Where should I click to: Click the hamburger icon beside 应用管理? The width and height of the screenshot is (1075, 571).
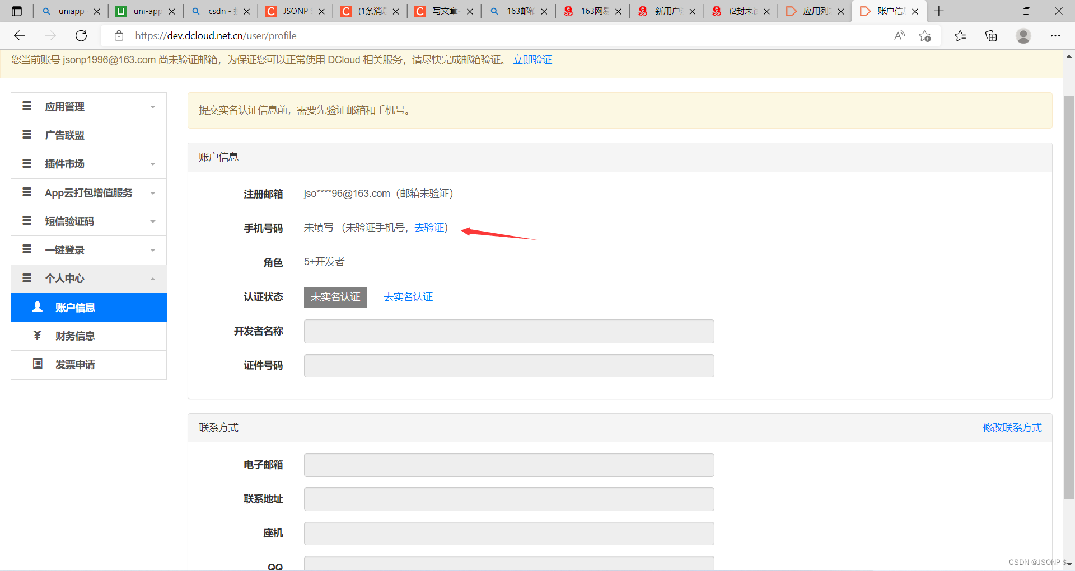pyautogui.click(x=26, y=106)
